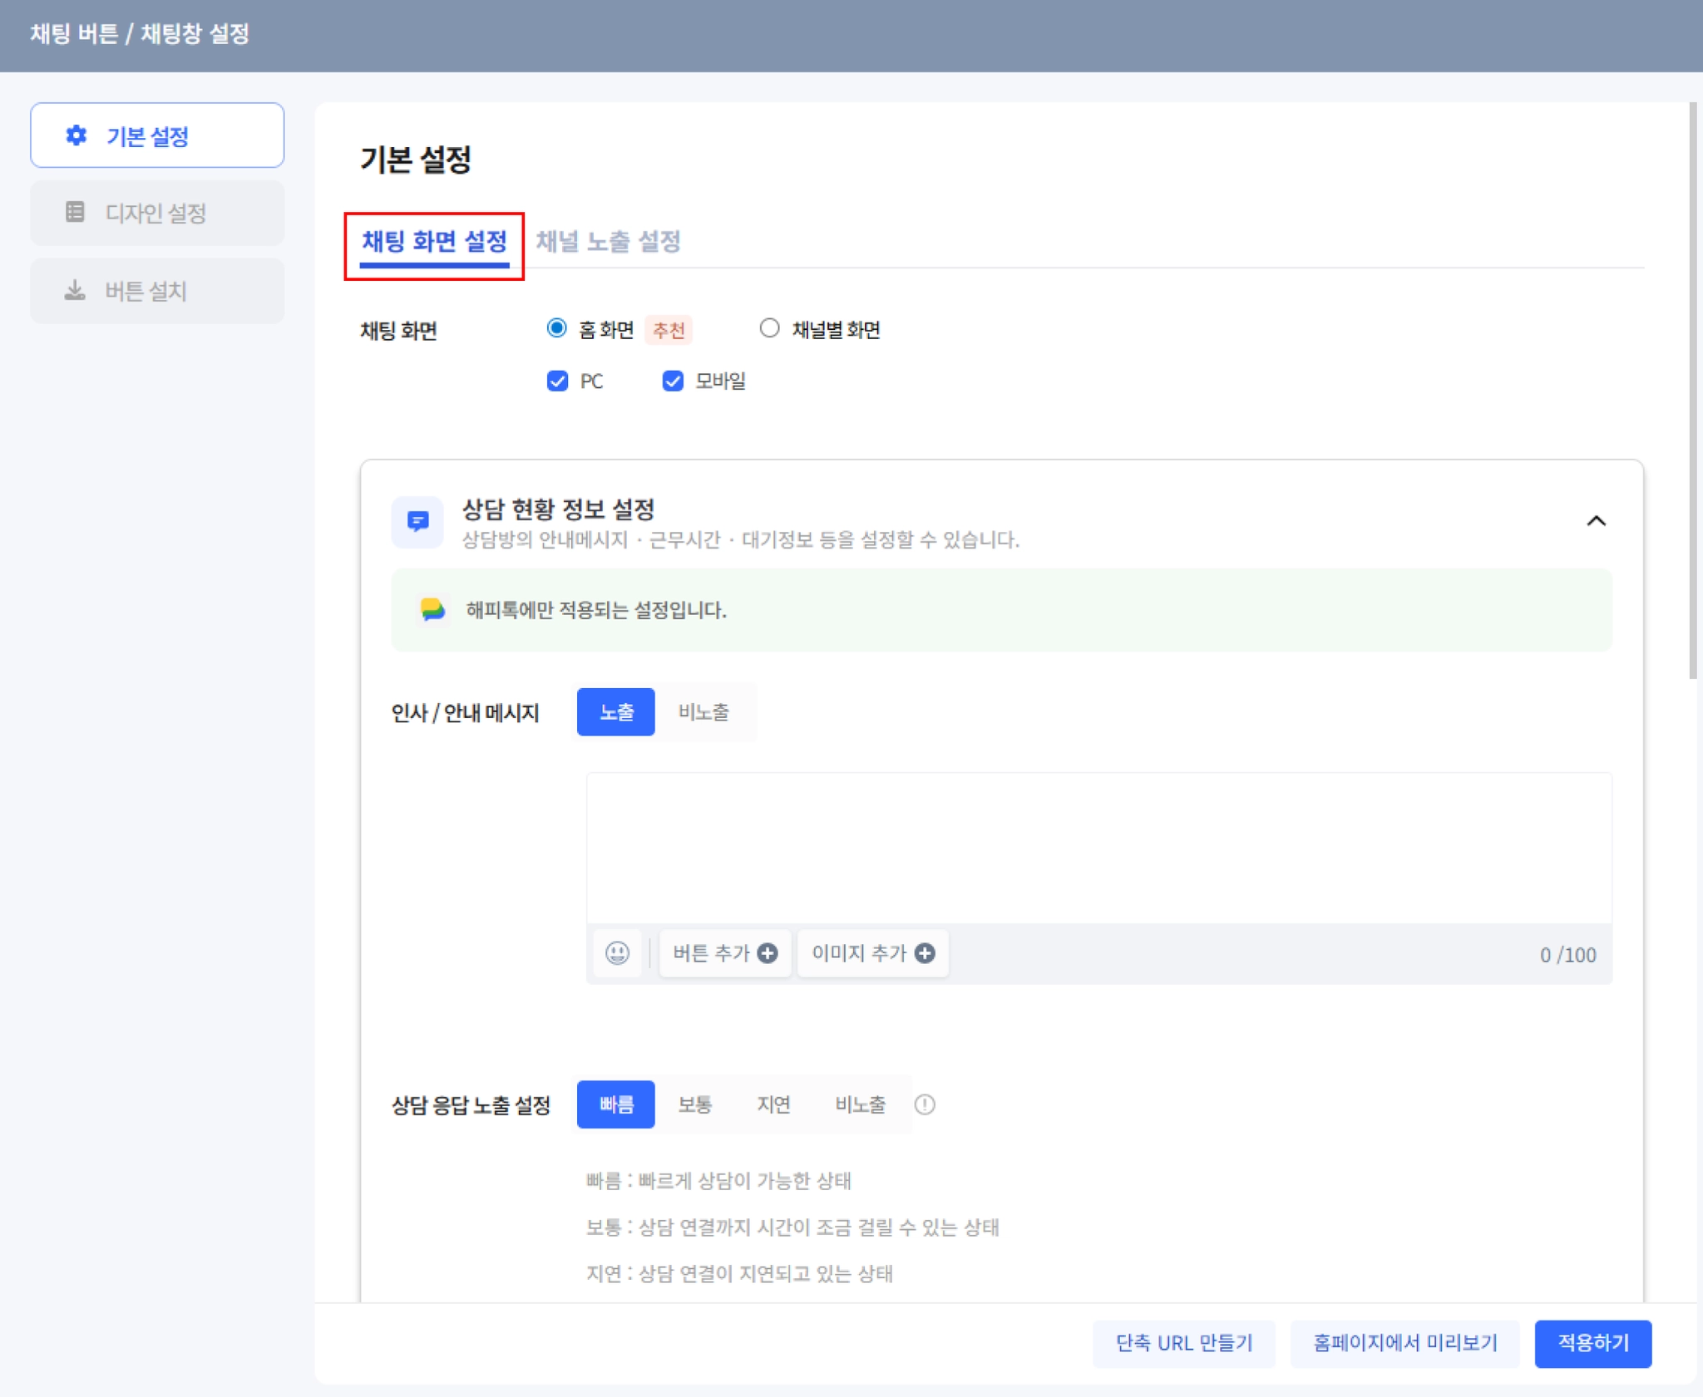Click the plus icon in 버튼 추가
Image resolution: width=1703 pixels, height=1397 pixels.
768,953
